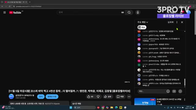Viewport: 196px width, 110px height.
Task: Click the plus icon beside the chat input
Action: click(180, 91)
